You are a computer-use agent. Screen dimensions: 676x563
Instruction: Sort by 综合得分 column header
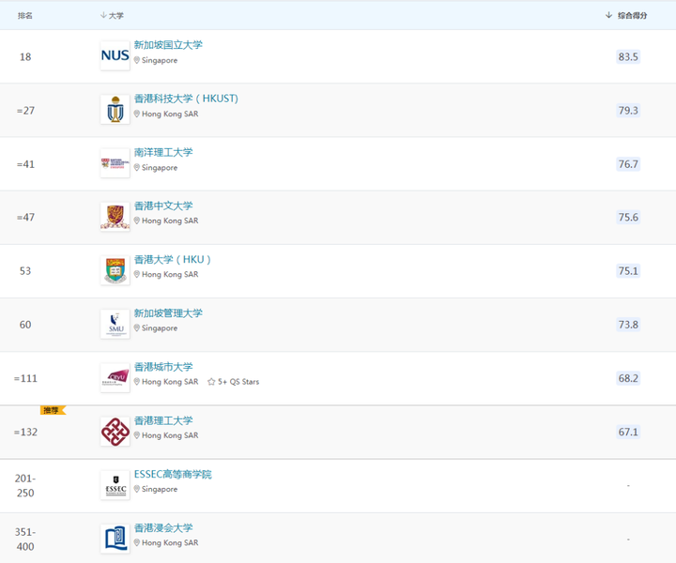click(x=626, y=16)
